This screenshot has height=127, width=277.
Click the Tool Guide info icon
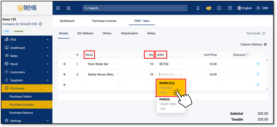pyautogui.click(x=264, y=33)
